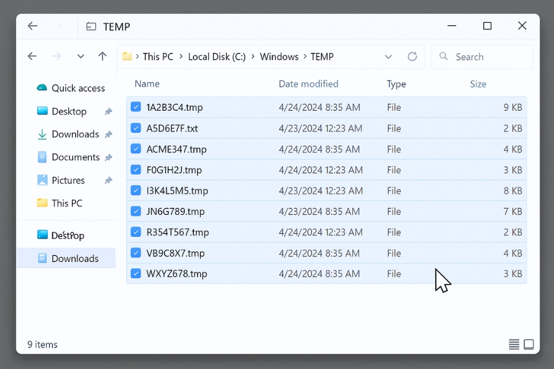Select Downloads item highlighted in sidebar
Screen dimensions: 554x369
tap(74, 258)
